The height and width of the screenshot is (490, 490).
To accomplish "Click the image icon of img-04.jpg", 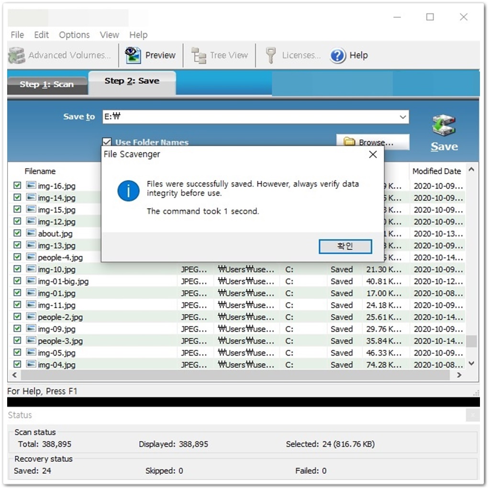I will [x=31, y=364].
